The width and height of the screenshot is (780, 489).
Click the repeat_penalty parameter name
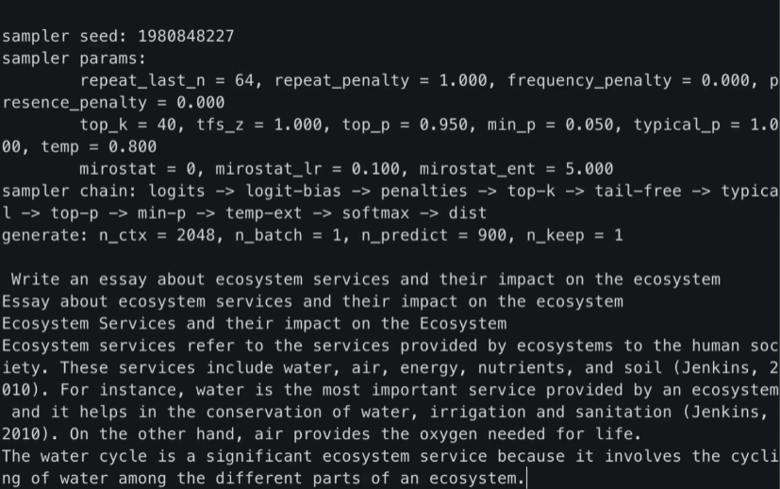tap(341, 80)
